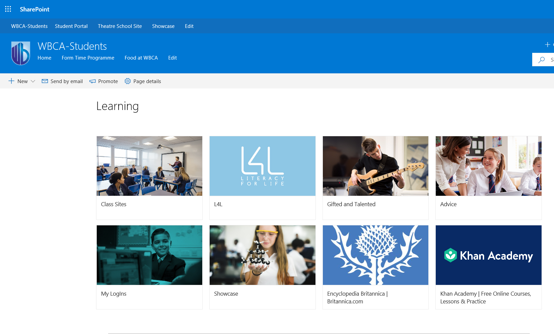Image resolution: width=554 pixels, height=334 pixels.
Task: Click the SharePoint title text
Action: pyautogui.click(x=35, y=9)
